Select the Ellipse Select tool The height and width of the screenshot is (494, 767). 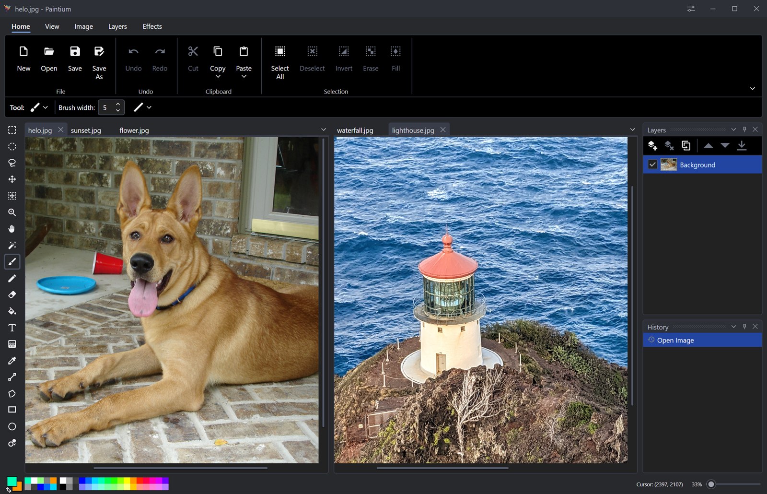coord(12,146)
